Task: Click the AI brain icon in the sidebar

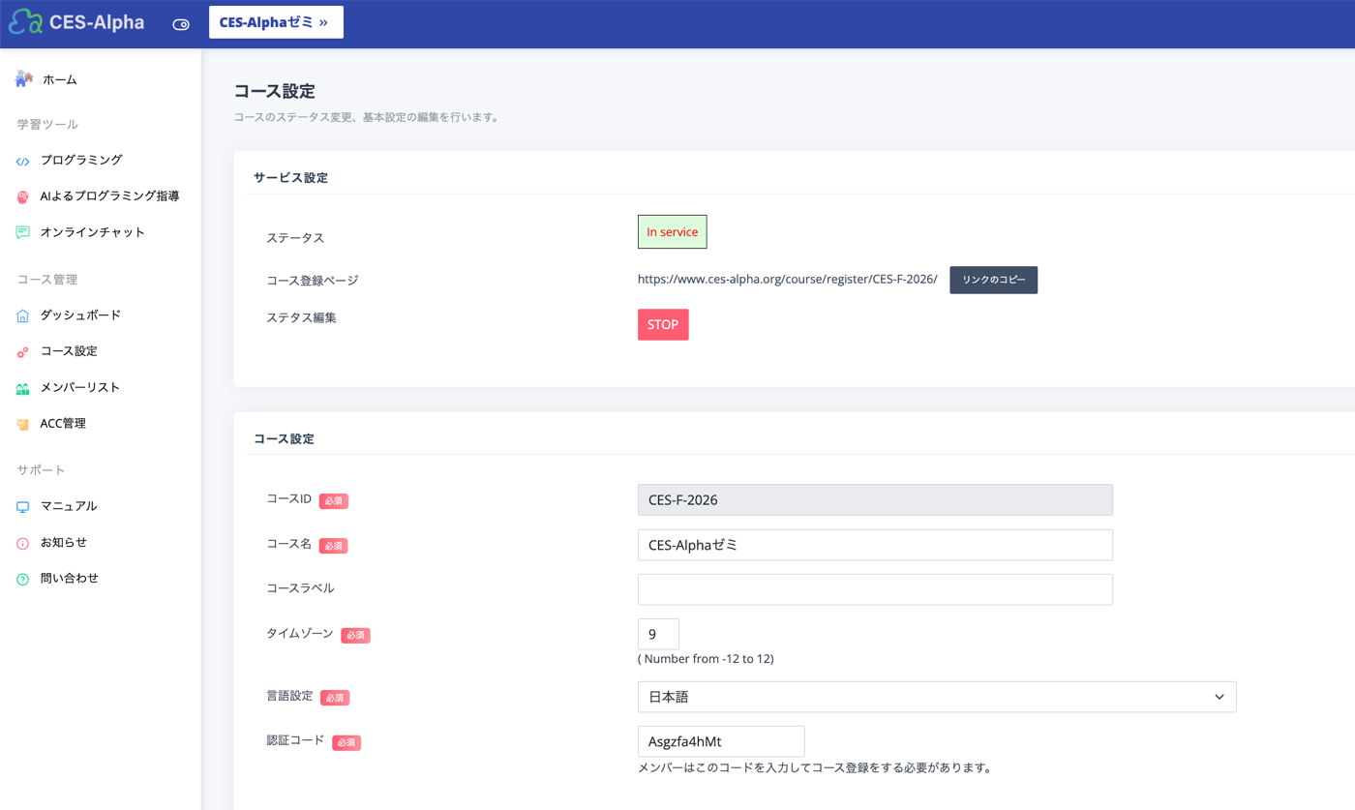Action: pyautogui.click(x=23, y=196)
